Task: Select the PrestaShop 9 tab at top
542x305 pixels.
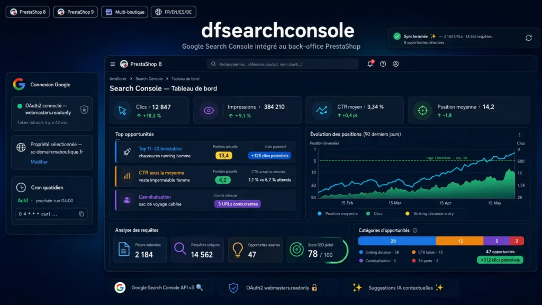Action: tap(75, 12)
